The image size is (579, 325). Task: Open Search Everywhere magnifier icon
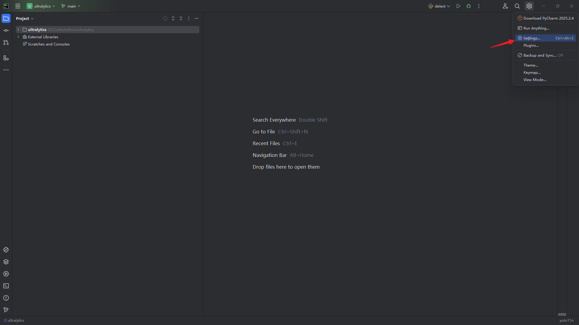pyautogui.click(x=517, y=6)
